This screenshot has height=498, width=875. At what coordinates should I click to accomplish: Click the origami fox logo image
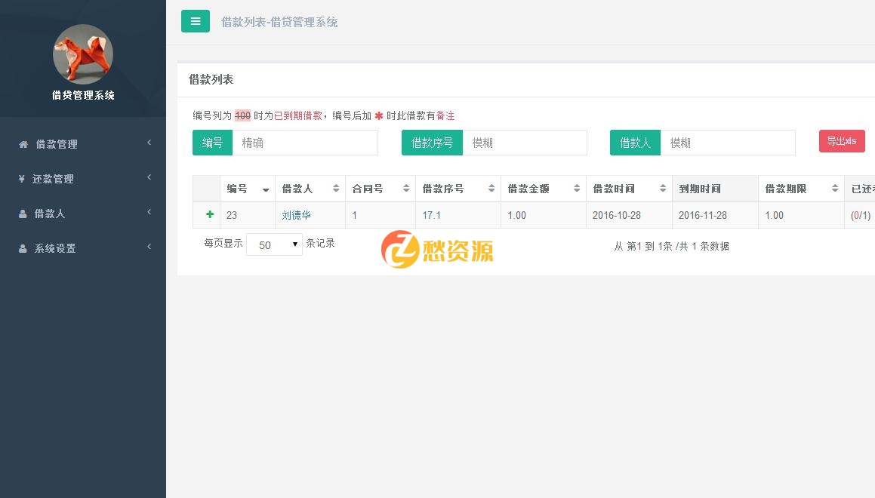point(83,54)
